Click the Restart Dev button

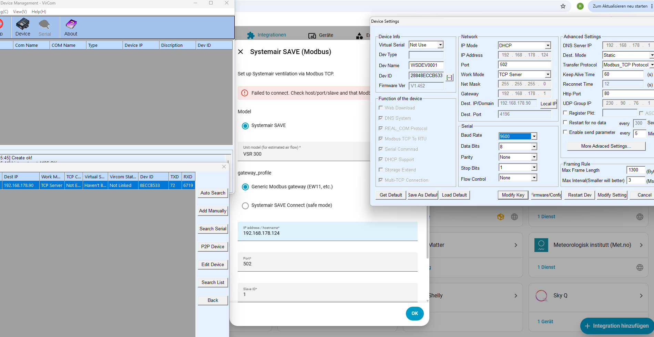580,195
